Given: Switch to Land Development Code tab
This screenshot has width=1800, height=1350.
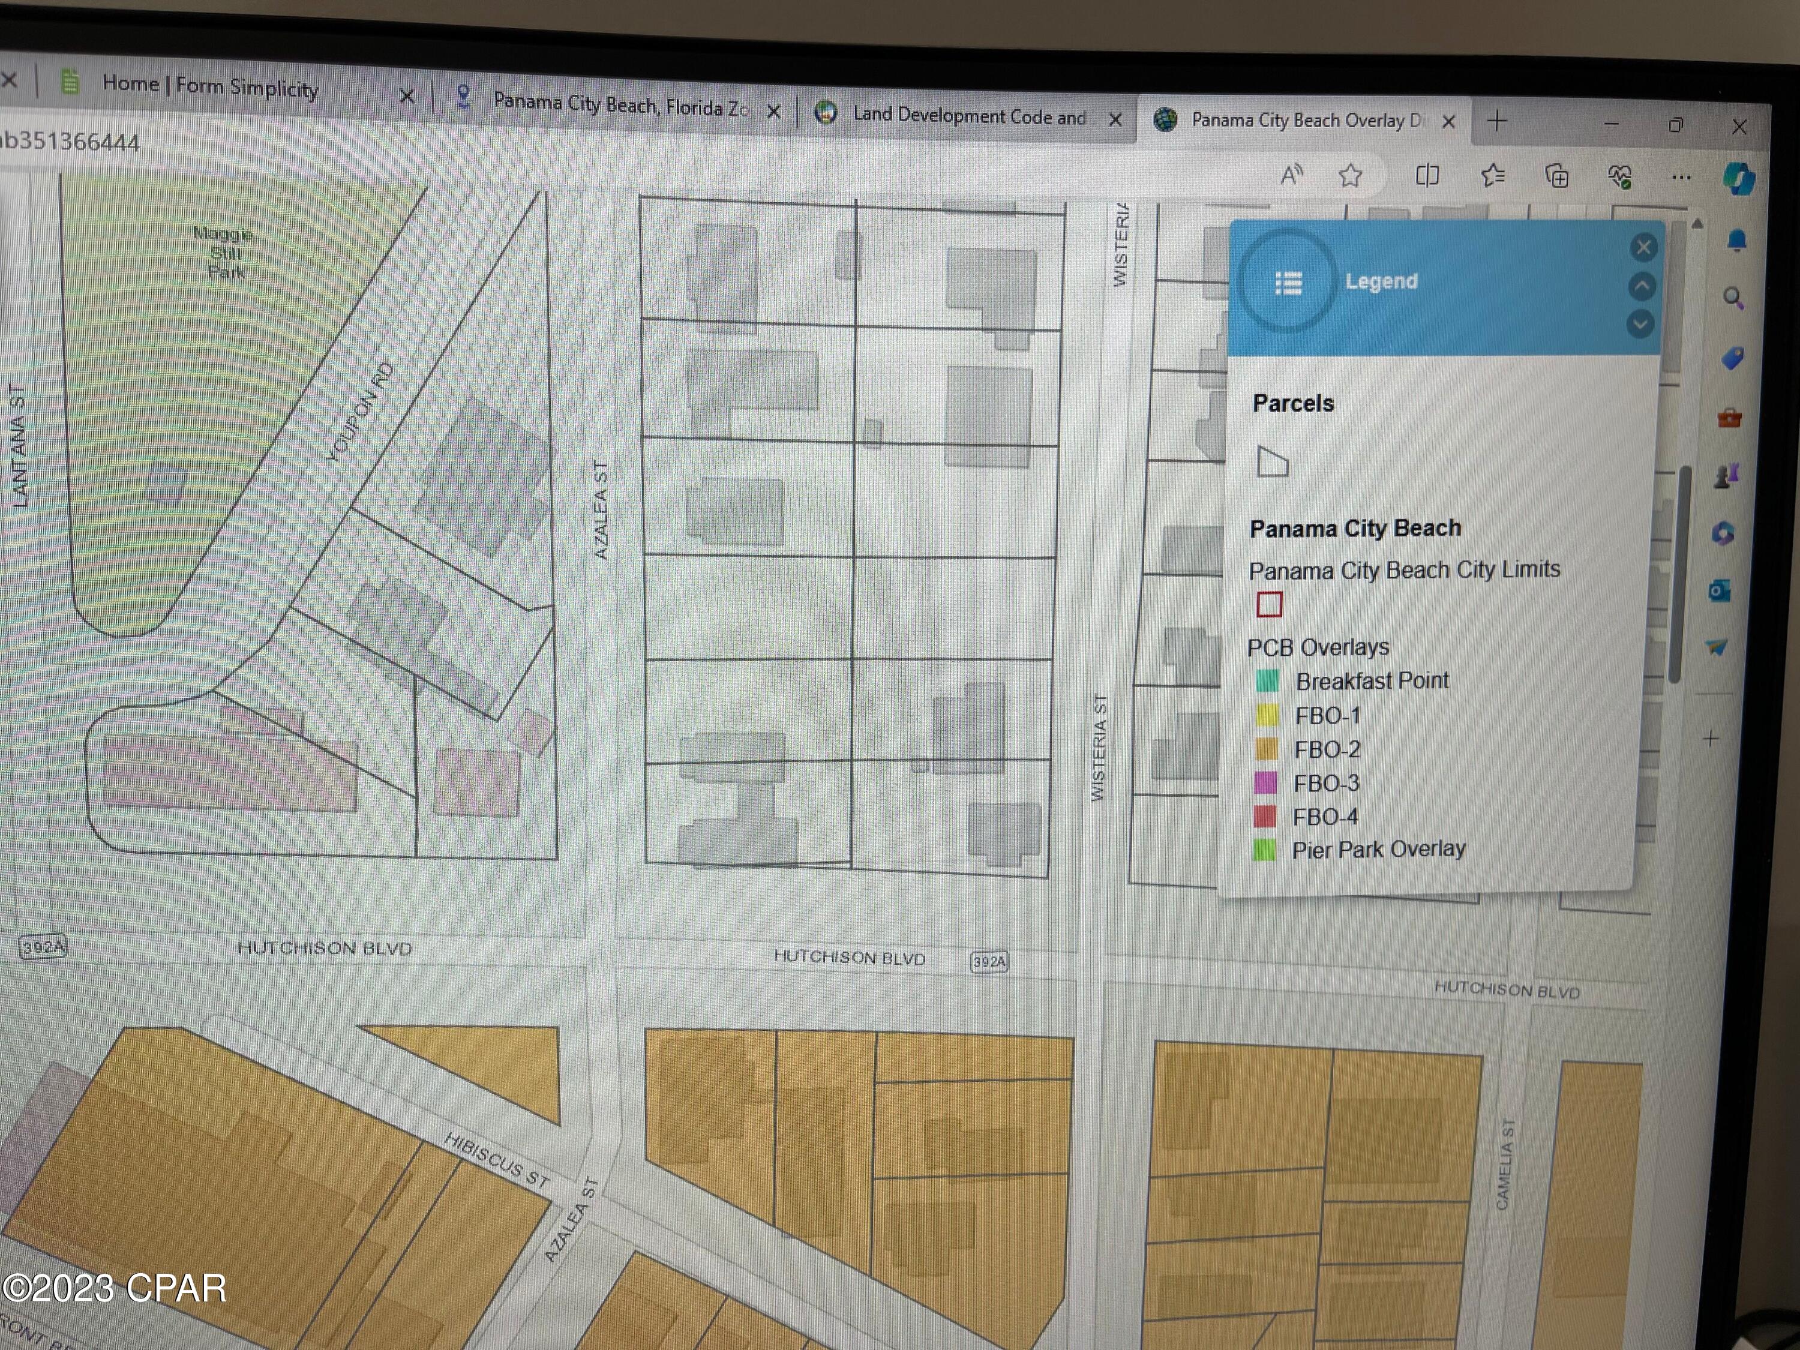Looking at the screenshot, I should [968, 116].
